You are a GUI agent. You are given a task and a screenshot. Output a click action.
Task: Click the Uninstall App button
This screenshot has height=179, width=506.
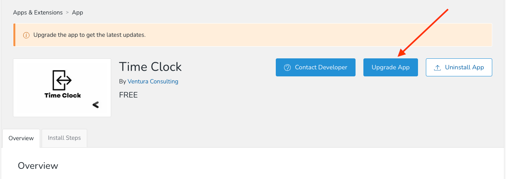tap(459, 67)
